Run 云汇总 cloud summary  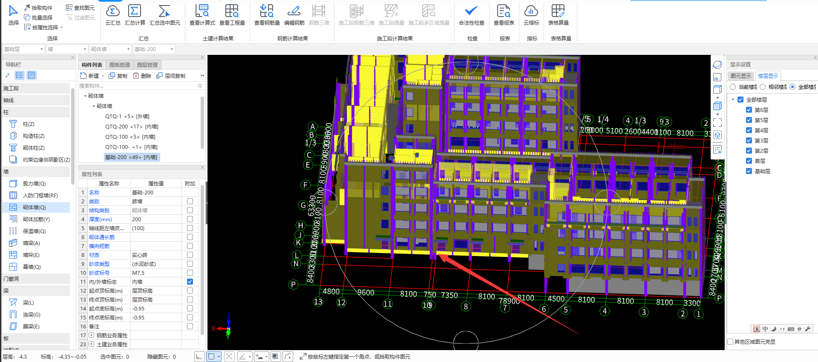point(113,15)
